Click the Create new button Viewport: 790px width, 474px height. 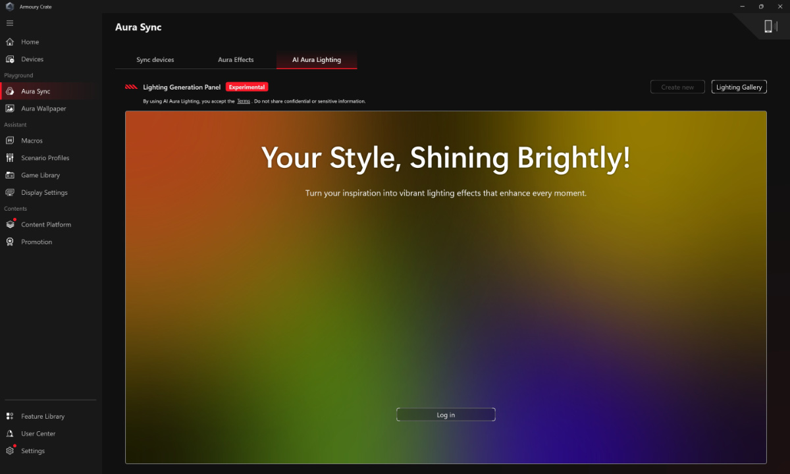point(677,87)
